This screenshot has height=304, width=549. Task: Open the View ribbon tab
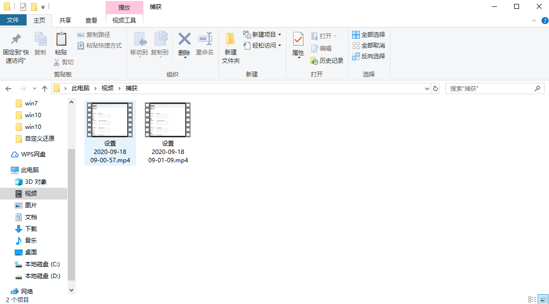(x=91, y=20)
